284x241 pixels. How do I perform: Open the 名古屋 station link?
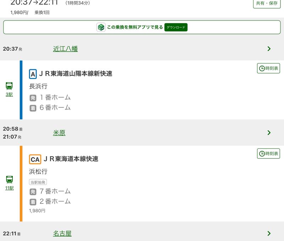(62, 233)
